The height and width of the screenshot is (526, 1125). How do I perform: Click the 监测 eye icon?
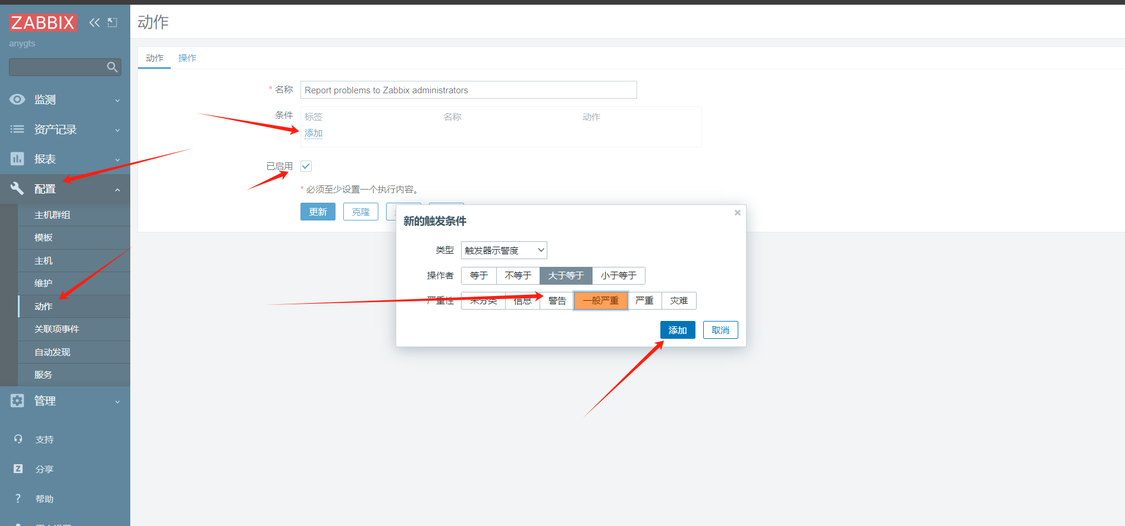click(17, 99)
